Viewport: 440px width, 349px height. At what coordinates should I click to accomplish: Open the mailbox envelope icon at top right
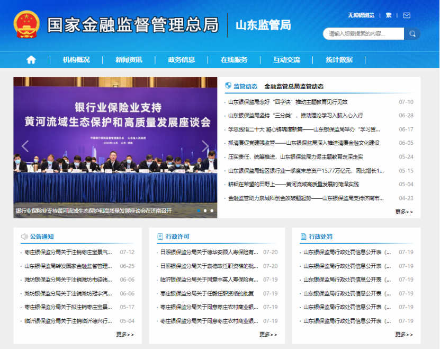pos(406,15)
